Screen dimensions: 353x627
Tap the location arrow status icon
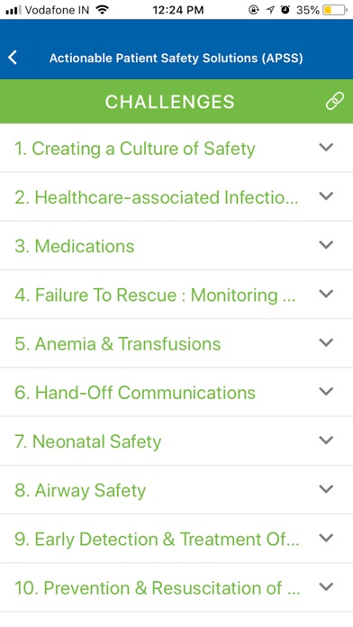pyautogui.click(x=270, y=10)
